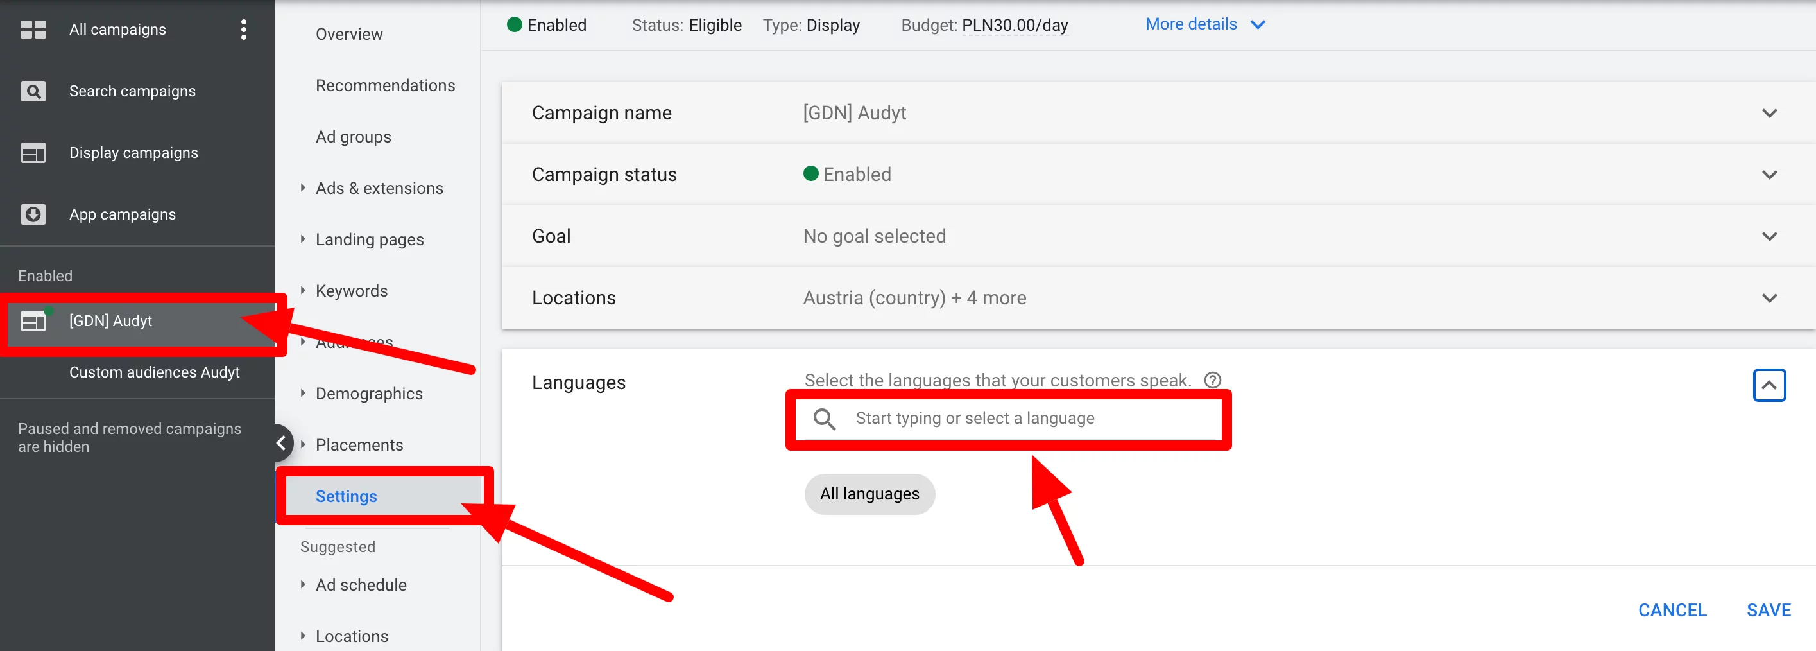Expand the Campaign status row chevron
This screenshot has width=1816, height=651.
tap(1769, 174)
